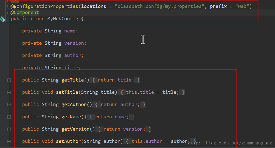Click the Spring bean gutter icon beside MyWebConfig

tap(3, 19)
